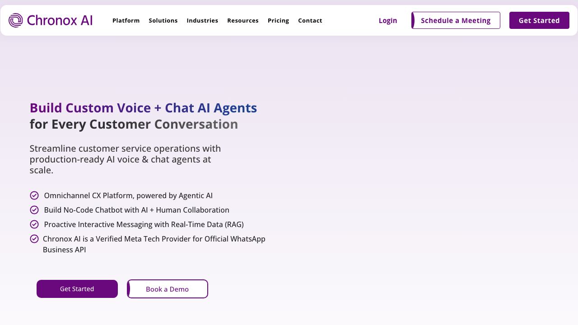578x325 pixels.
Task: Click the Get Started button below the feature list
Action: tap(77, 289)
